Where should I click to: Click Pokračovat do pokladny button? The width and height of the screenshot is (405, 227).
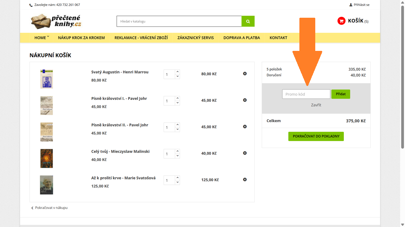click(x=316, y=136)
